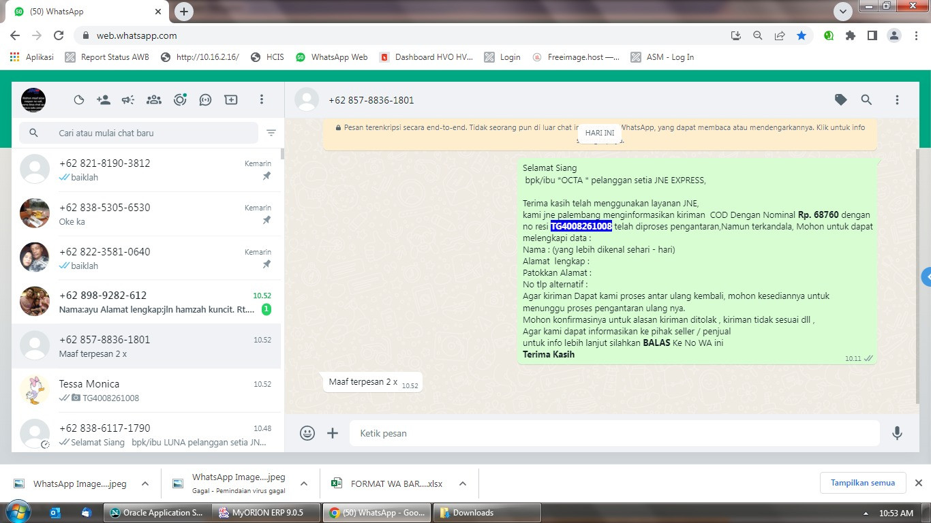
Task: Open Windows Start menu
Action: point(17,512)
